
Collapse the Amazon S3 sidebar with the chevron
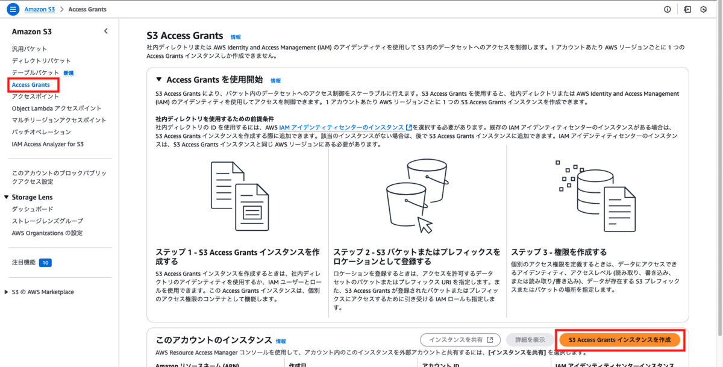[105, 31]
